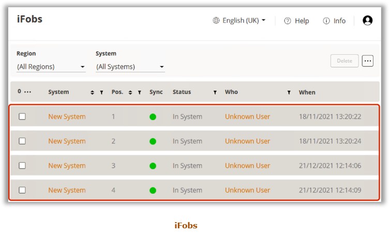The width and height of the screenshot is (390, 234).
Task: Click the green sync indicator in row 1
Action: 153,116
